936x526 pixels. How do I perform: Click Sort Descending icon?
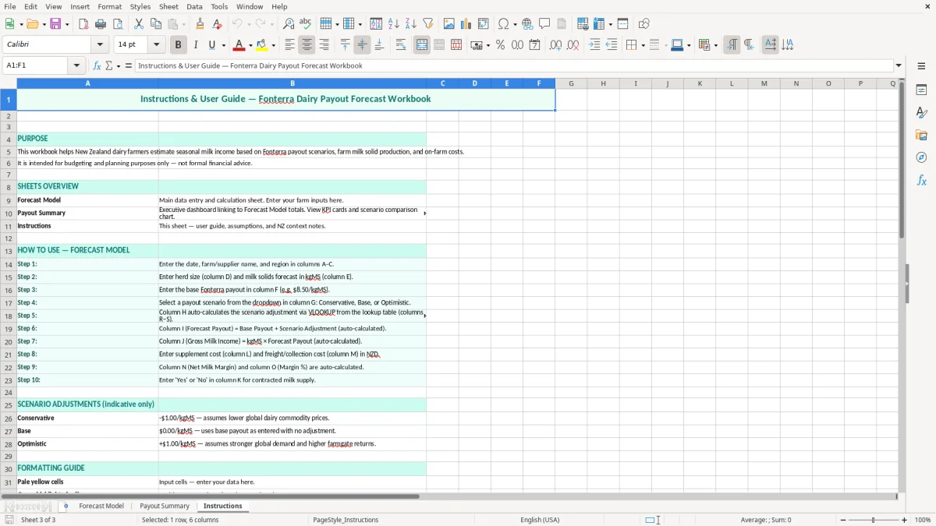411,24
